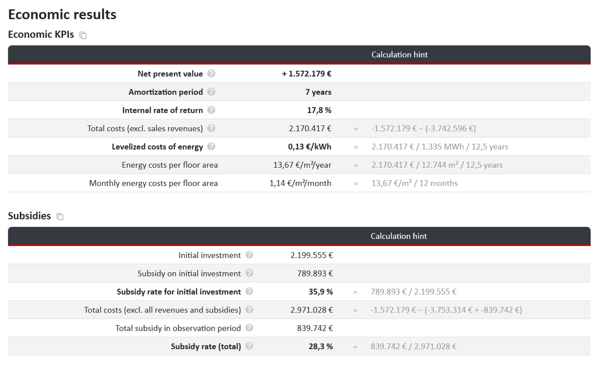Select hint -1.572.179 € – (-3.742.596 €)
The image size is (600, 367).
(424, 128)
